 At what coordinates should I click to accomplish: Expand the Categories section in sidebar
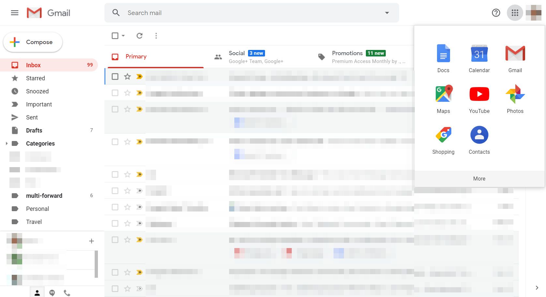pos(7,143)
